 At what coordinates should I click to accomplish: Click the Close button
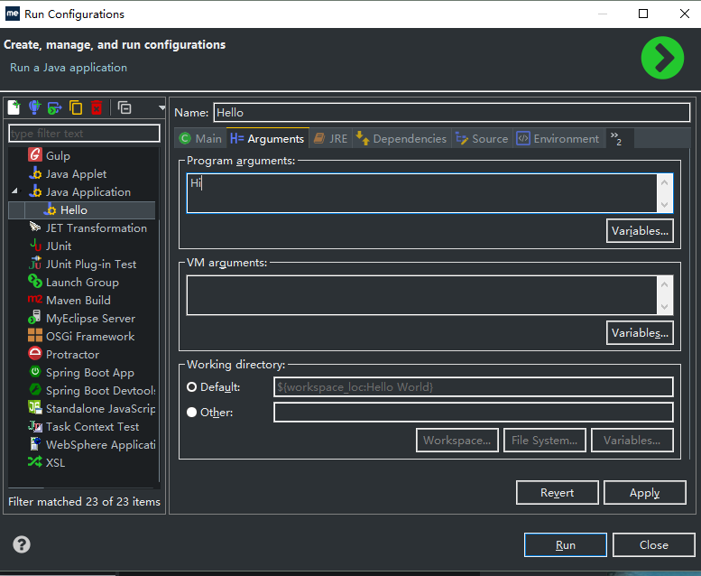tap(653, 545)
